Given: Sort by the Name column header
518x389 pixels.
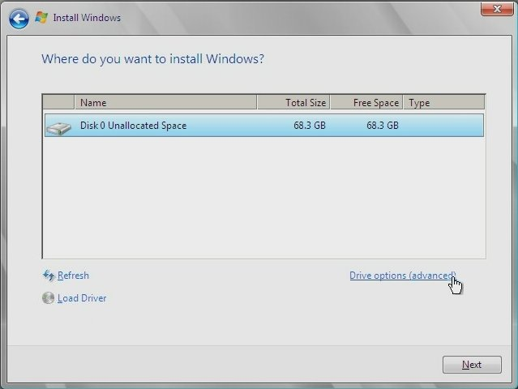Looking at the screenshot, I should coord(165,103).
